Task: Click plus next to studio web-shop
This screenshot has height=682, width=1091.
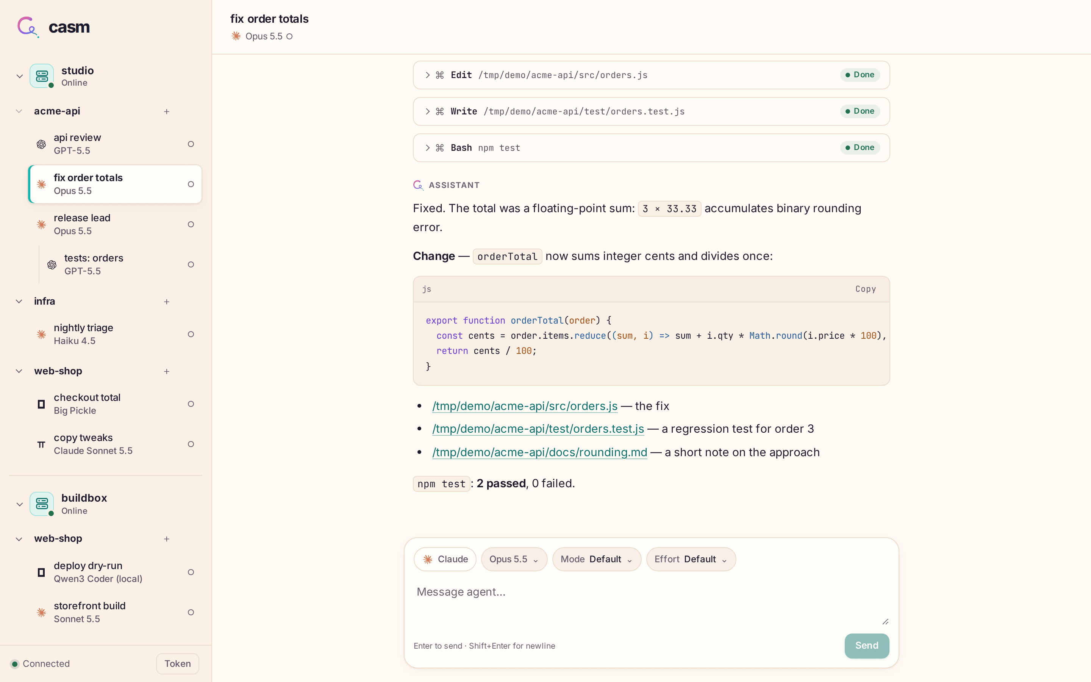Action: (x=167, y=372)
